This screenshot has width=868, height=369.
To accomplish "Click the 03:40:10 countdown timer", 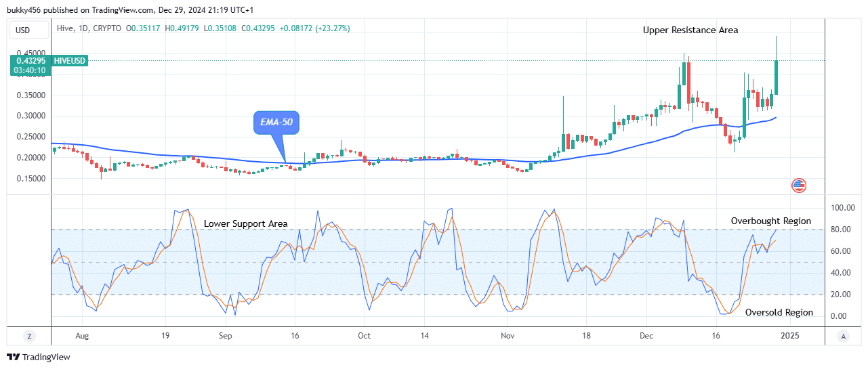I will click(31, 70).
